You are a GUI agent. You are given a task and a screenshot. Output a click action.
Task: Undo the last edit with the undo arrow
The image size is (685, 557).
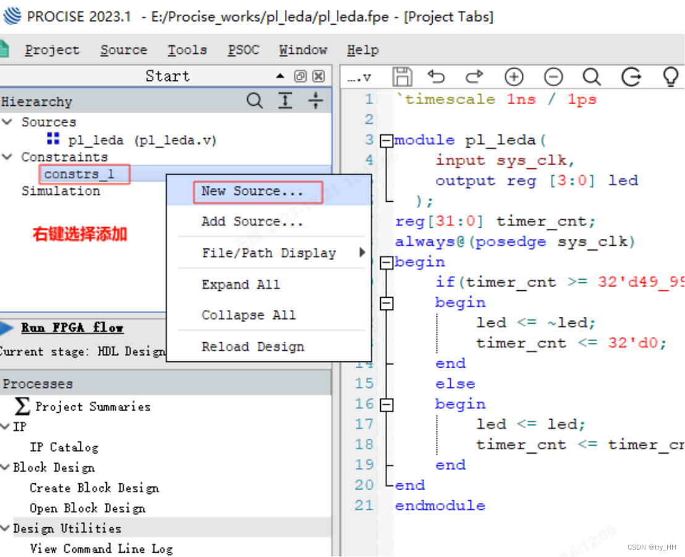tap(436, 77)
